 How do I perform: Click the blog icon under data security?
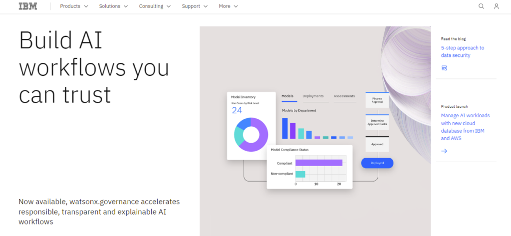[x=444, y=68]
